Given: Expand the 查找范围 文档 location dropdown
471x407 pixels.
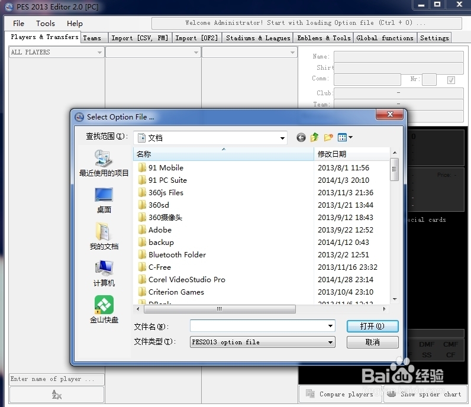Looking at the screenshot, I should 282,138.
